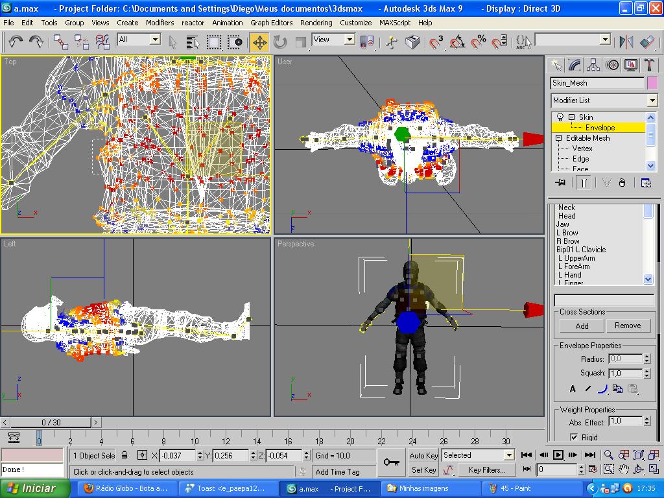Open the Mirror tool

(626, 43)
